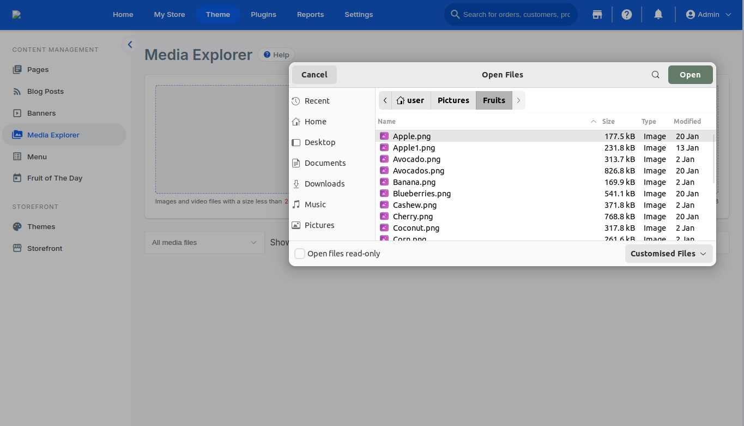Open the Customised Files filter dropdown

click(669, 254)
